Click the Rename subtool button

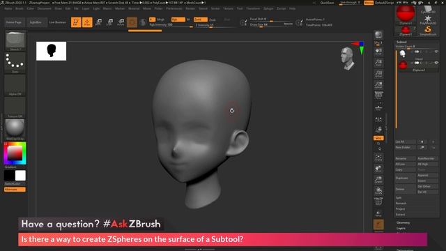point(405,158)
